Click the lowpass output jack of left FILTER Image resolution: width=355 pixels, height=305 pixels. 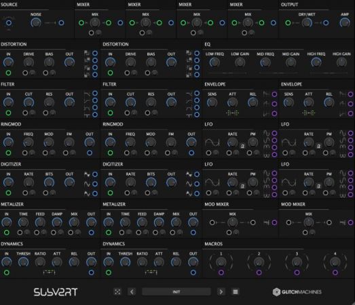tap(95, 93)
